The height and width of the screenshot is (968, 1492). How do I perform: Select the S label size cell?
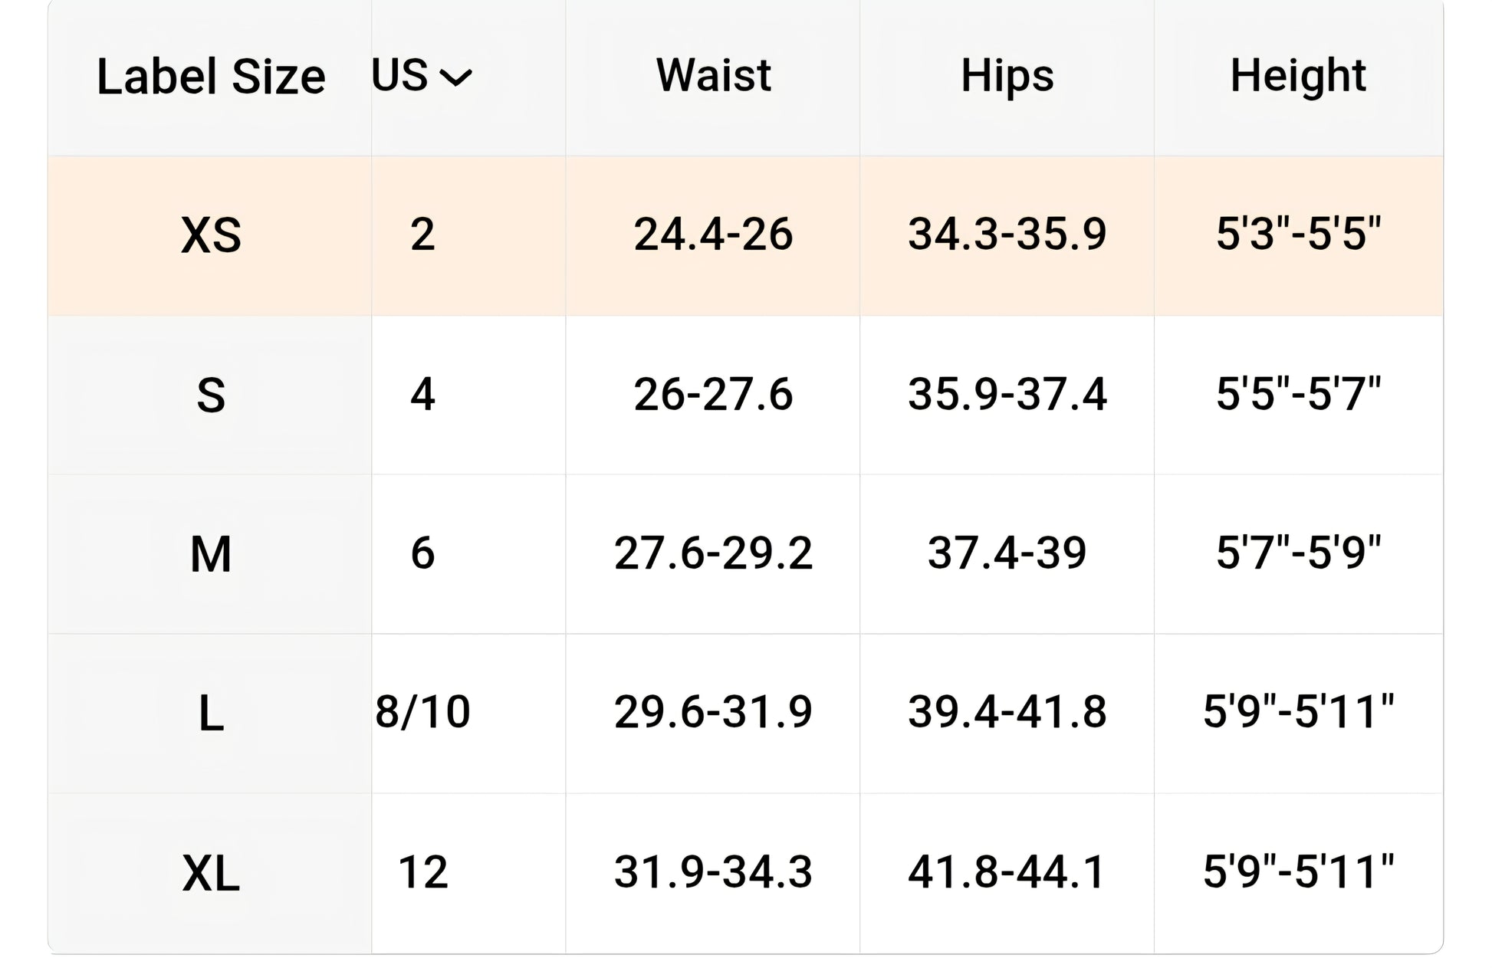211,395
